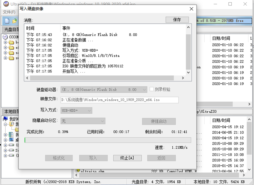Viewport: 254px width, 185px height.
Task: Click the Desktop icon in local tree
Action: (x=11, y=140)
